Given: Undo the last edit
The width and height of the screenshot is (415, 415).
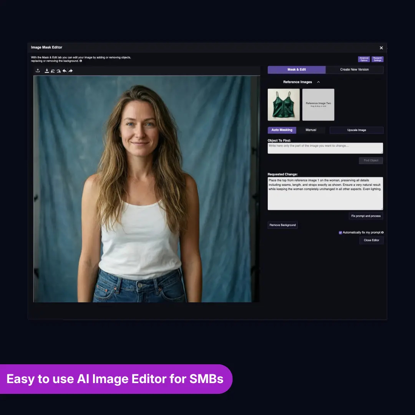Looking at the screenshot, I should [x=65, y=71].
